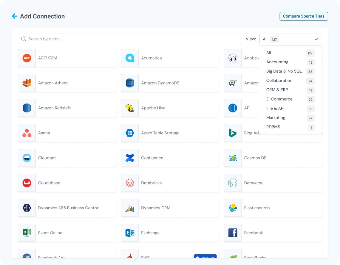340x265 pixels.
Task: Click the Databricks stacked layers icon
Action: tap(130, 183)
